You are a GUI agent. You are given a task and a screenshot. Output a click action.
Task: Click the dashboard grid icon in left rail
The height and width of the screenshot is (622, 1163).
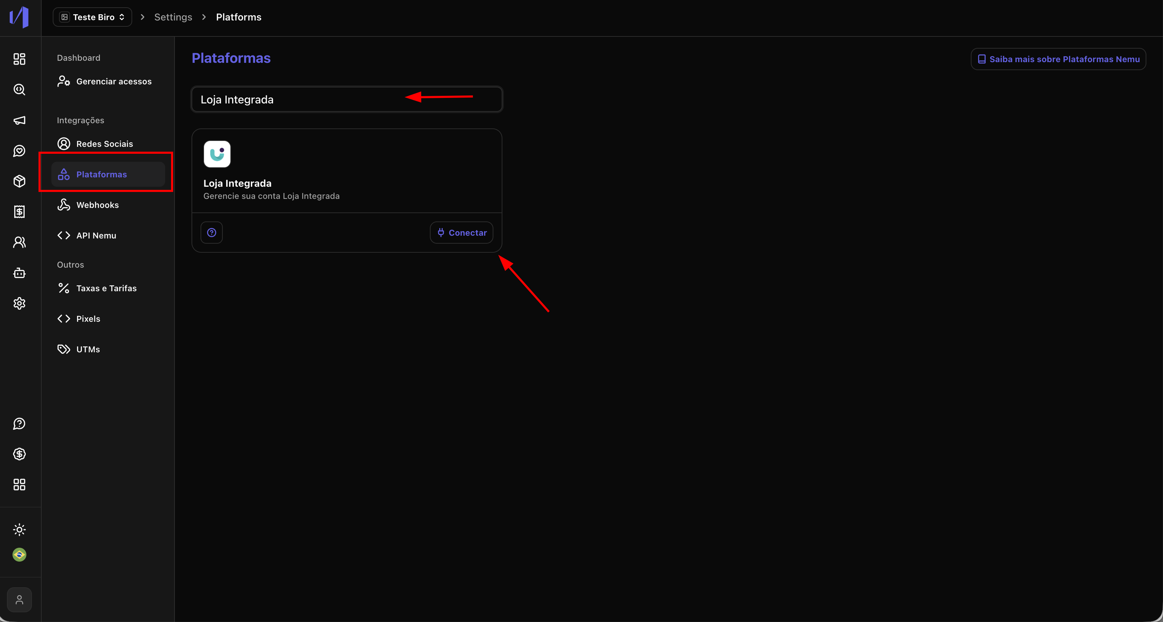[x=19, y=59]
